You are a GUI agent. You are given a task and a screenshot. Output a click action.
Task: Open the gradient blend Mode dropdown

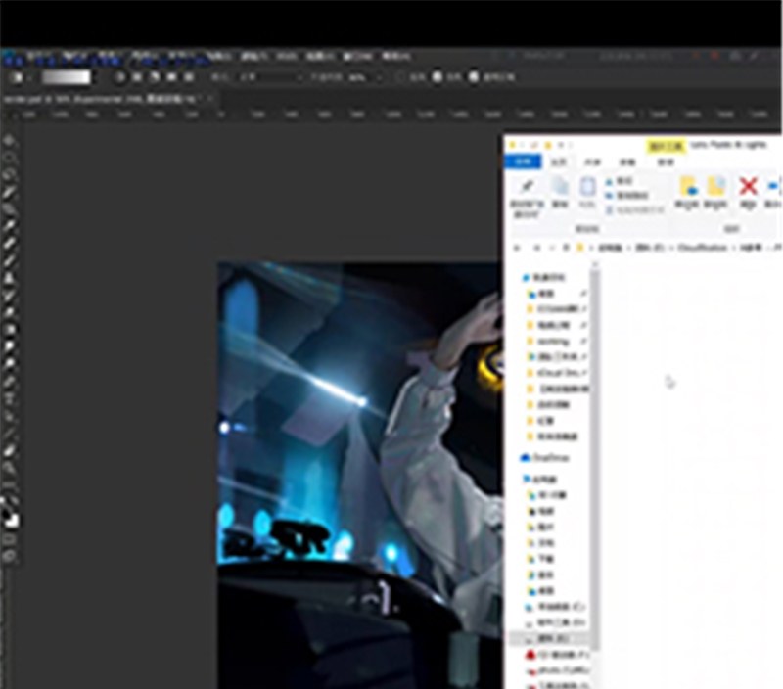pyautogui.click(x=272, y=78)
